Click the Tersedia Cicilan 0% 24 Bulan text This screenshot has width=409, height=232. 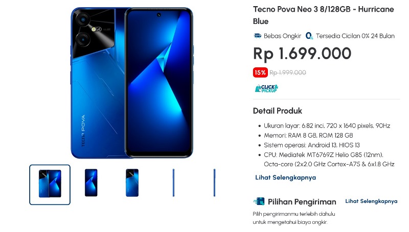tap(355, 36)
